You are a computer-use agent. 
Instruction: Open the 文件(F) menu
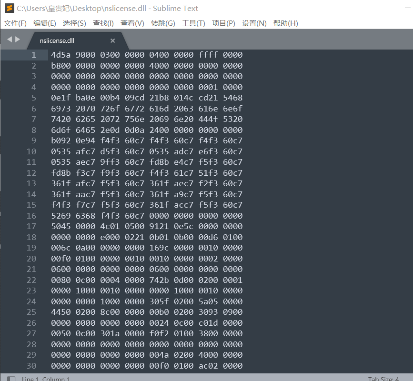[x=15, y=23]
